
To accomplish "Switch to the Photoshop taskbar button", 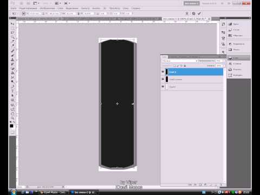I will pyautogui.click(x=84, y=192).
